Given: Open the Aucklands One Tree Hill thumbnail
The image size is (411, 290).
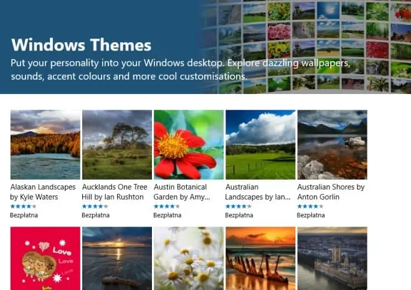Looking at the screenshot, I should pos(117,144).
